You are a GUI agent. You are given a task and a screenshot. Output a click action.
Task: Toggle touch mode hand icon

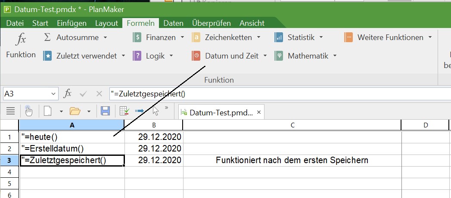29,111
